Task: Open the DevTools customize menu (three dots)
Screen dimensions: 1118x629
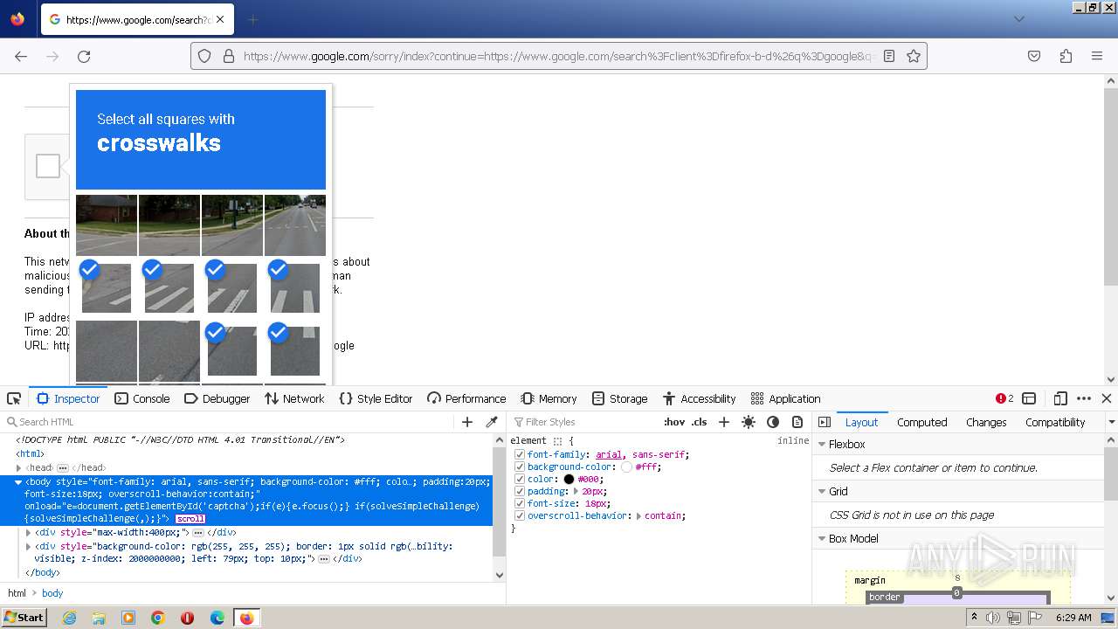Action: (1084, 398)
